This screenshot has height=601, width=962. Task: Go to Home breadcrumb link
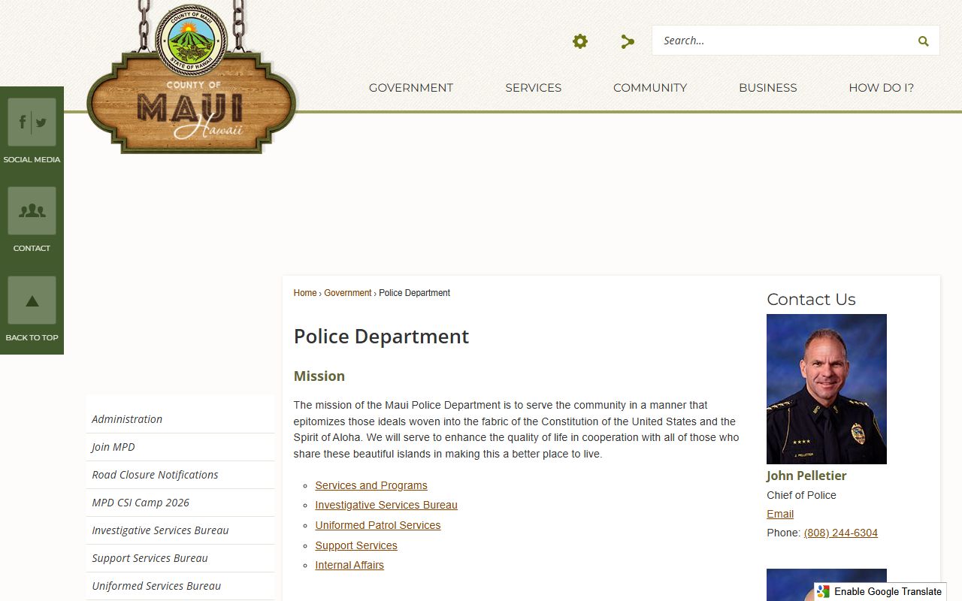point(305,293)
